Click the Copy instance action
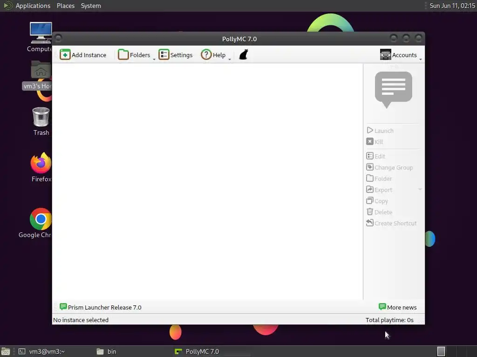 click(377, 201)
